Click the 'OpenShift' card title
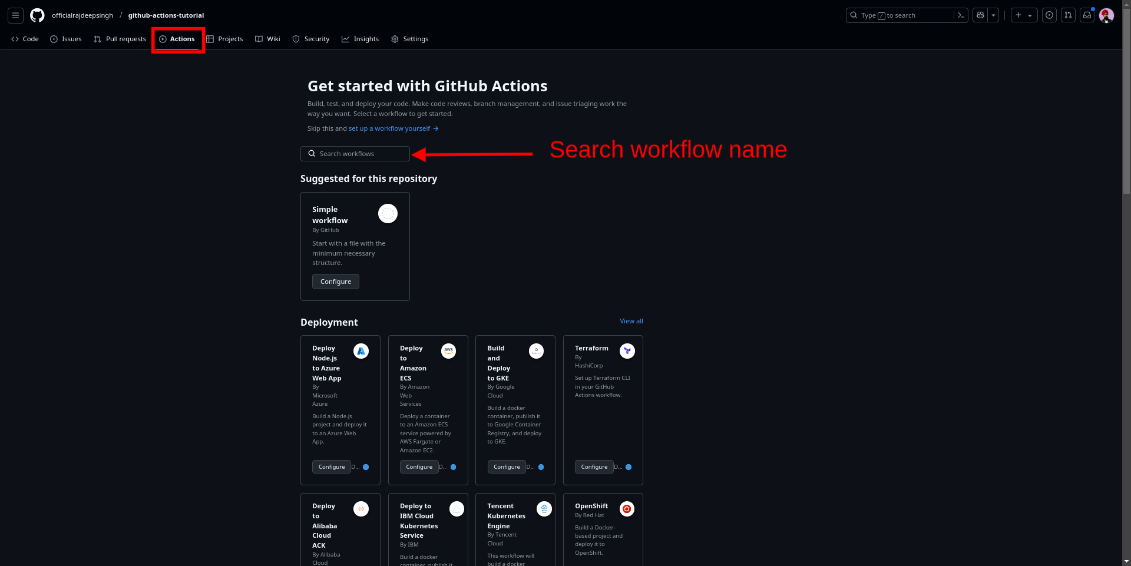The image size is (1131, 566). pos(591,506)
